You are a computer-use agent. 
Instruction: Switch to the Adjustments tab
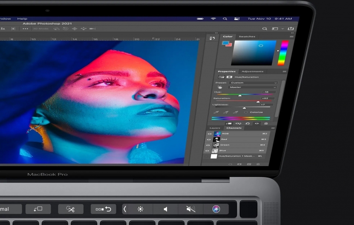tap(253, 71)
